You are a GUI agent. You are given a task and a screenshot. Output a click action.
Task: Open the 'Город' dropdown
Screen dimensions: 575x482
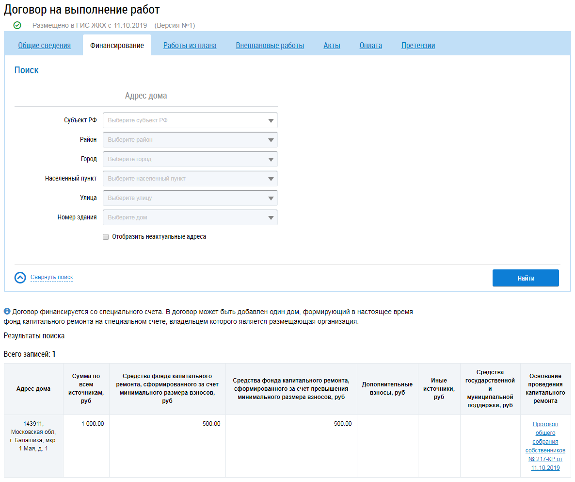click(190, 159)
